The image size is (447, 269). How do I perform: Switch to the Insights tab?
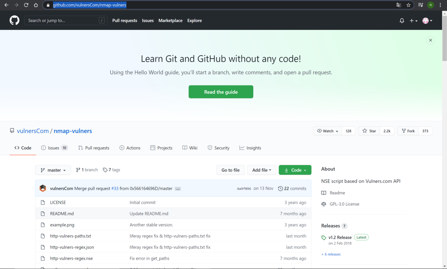click(250, 148)
